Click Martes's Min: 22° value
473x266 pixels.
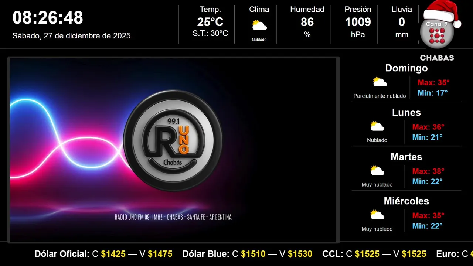pyautogui.click(x=427, y=181)
